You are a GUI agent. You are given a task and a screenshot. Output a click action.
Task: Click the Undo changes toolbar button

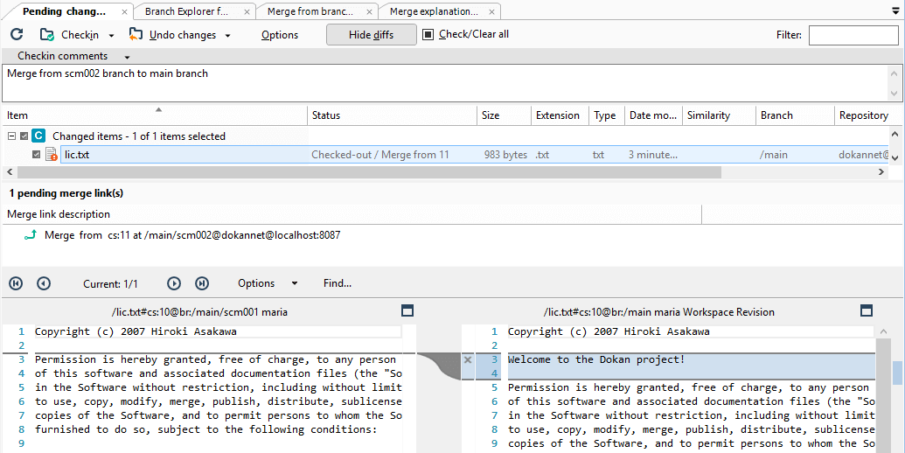172,35
